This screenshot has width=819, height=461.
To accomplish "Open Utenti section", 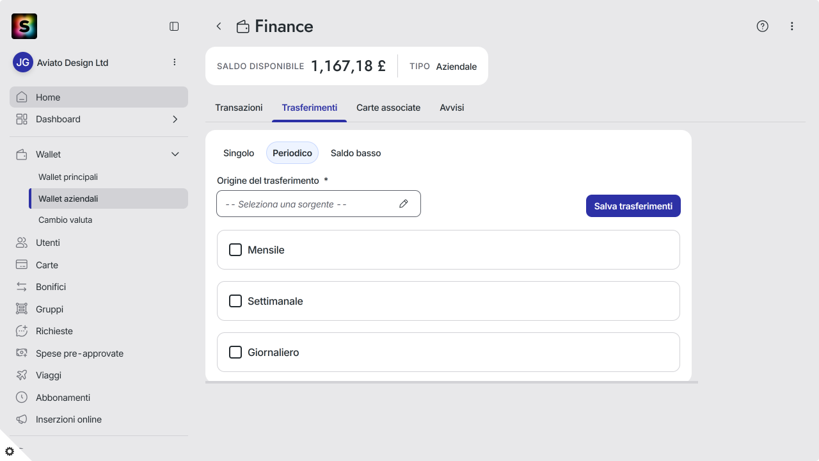I will click(x=99, y=243).
